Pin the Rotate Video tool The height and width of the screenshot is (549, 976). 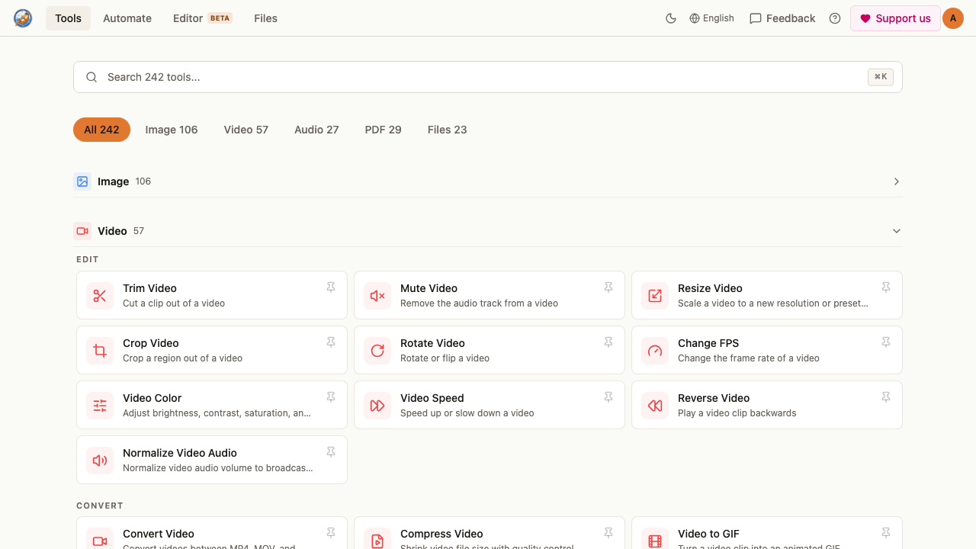pos(608,342)
